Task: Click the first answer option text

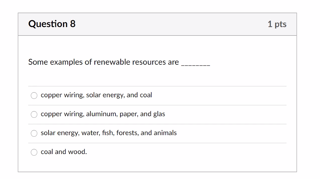Action: (96, 95)
